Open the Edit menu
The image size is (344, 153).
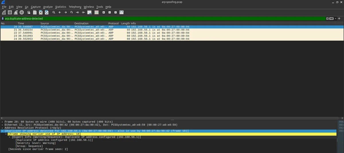[11, 7]
